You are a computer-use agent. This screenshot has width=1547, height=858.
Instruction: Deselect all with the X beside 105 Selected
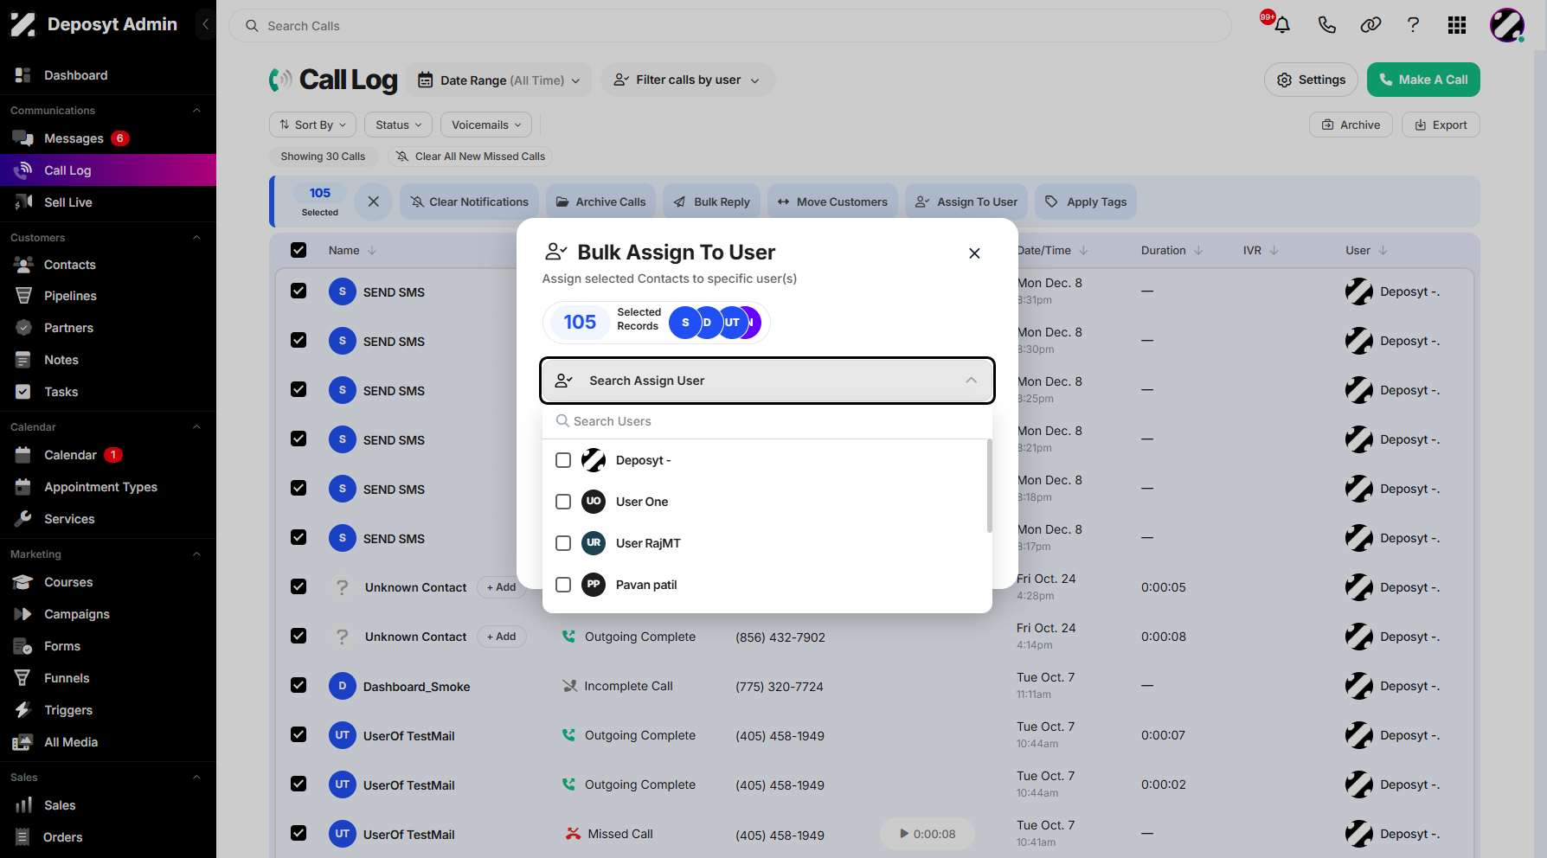pyautogui.click(x=374, y=202)
